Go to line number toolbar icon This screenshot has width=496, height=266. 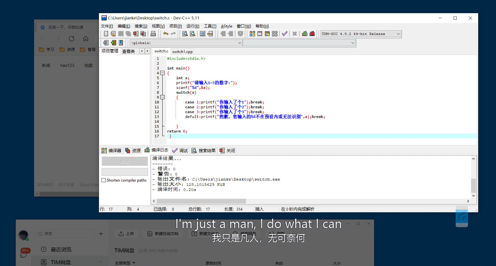click(x=210, y=34)
